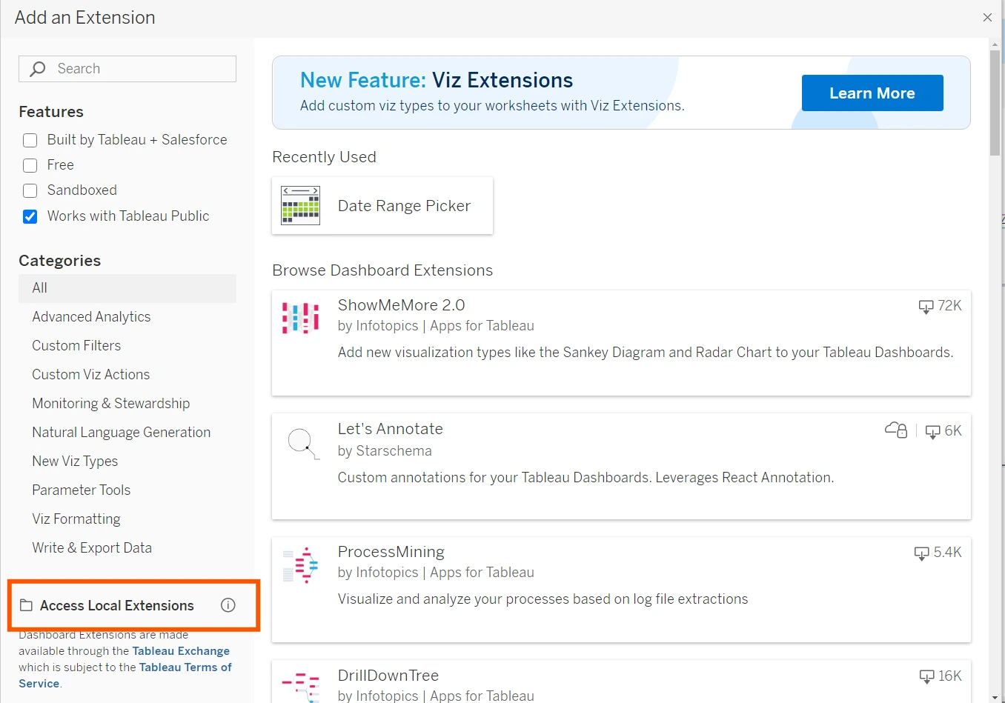The width and height of the screenshot is (1005, 703).
Task: Select the Date Range Picker recently used card
Action: (x=382, y=205)
